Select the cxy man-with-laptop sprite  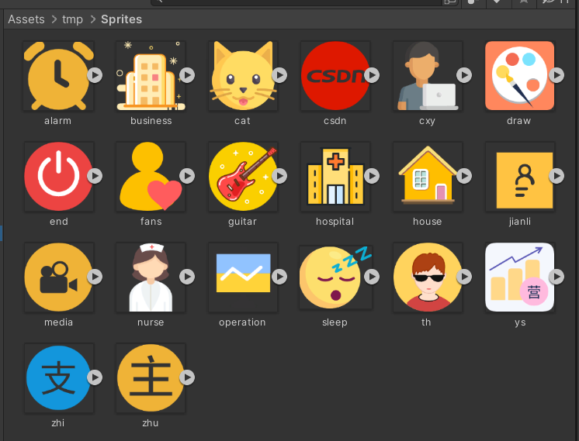coord(428,76)
